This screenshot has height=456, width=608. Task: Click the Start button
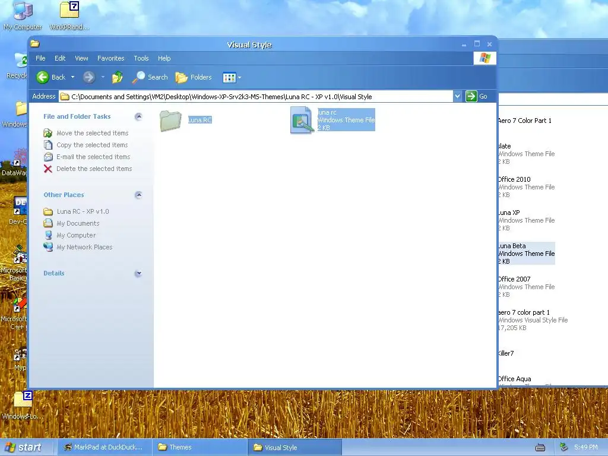(x=25, y=447)
